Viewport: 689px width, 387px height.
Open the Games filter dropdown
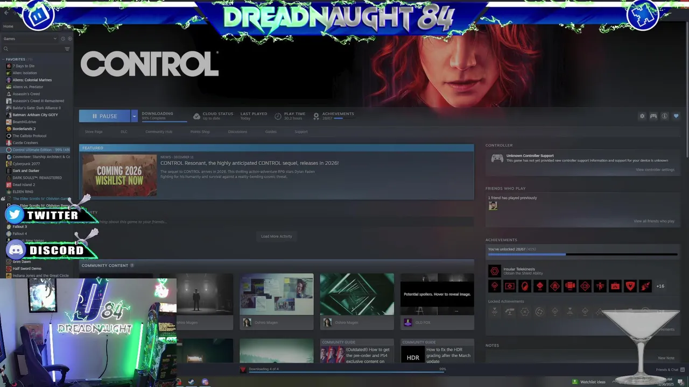(30, 39)
